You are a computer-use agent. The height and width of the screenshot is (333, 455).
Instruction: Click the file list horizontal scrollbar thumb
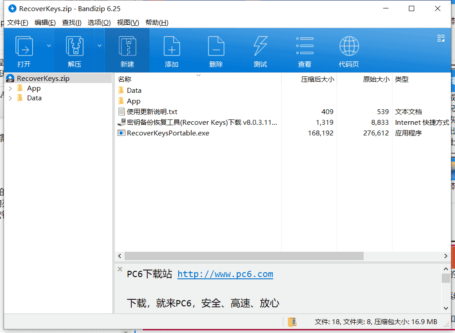coord(244,256)
